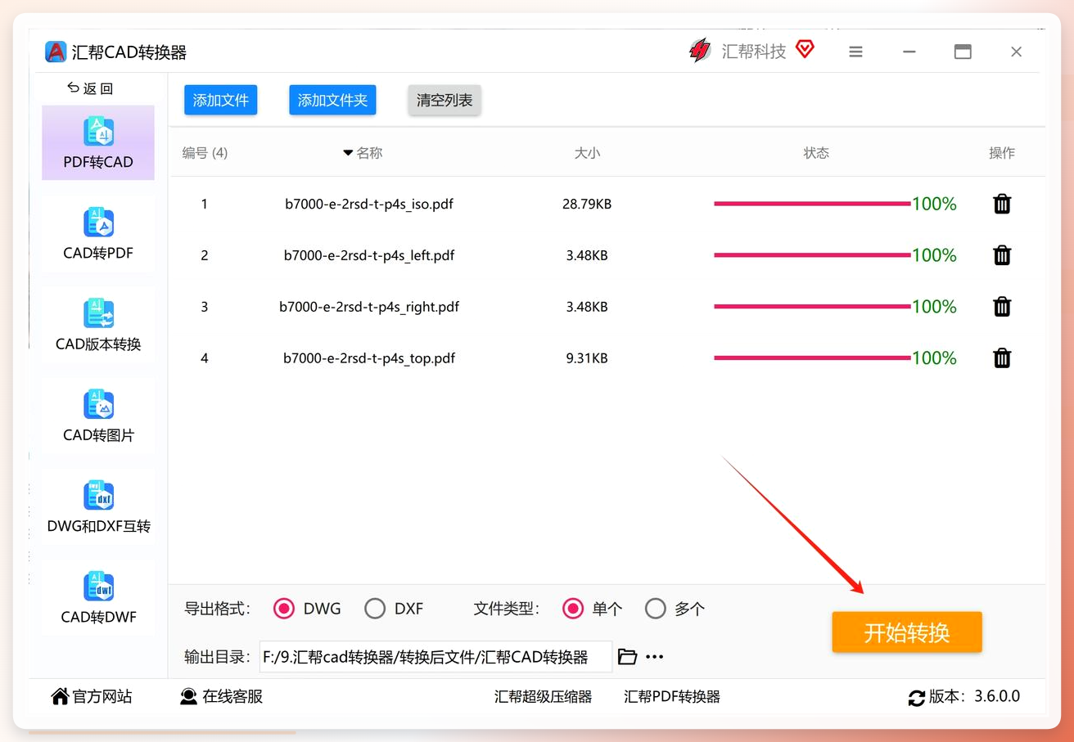Click 清空列表 button
The image size is (1074, 742).
tap(444, 101)
